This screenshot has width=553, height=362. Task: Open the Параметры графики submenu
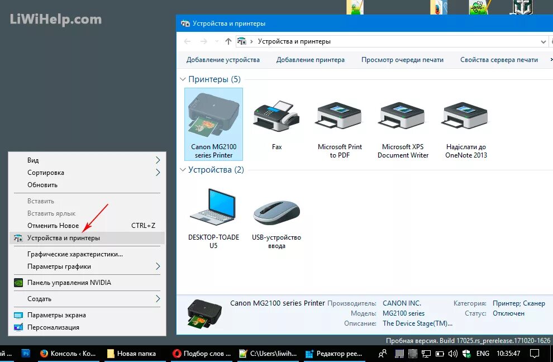pos(87,266)
